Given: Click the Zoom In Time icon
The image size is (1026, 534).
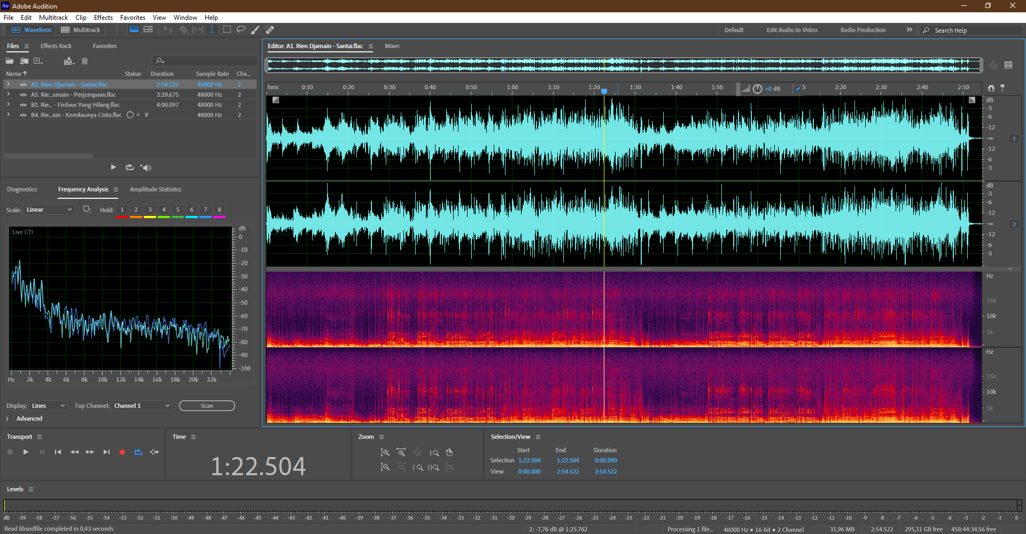Looking at the screenshot, I should coord(401,453).
